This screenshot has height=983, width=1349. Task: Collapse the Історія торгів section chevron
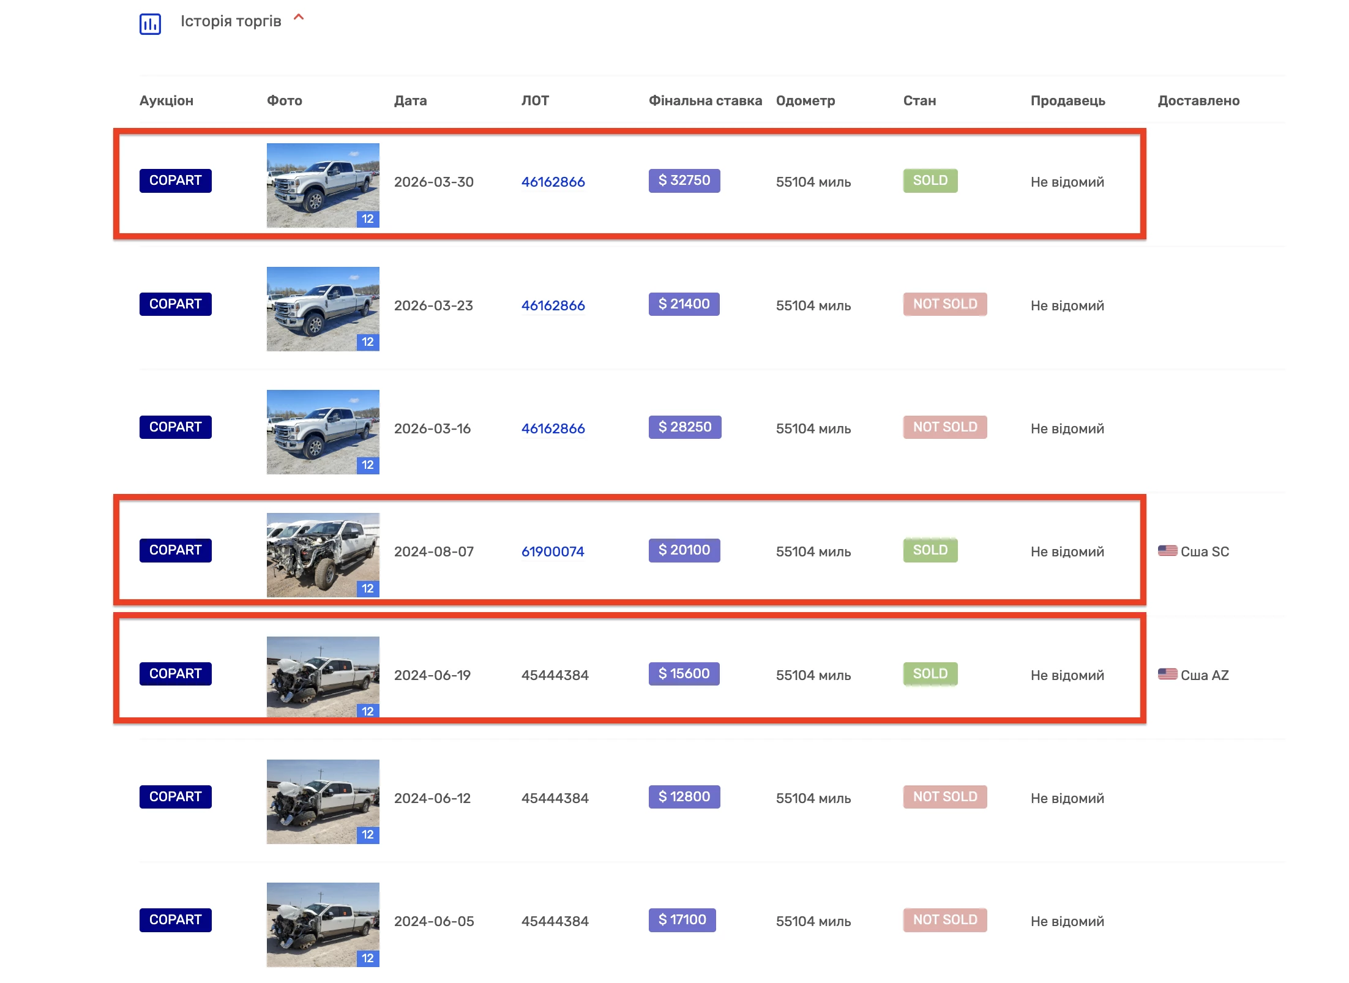[299, 18]
